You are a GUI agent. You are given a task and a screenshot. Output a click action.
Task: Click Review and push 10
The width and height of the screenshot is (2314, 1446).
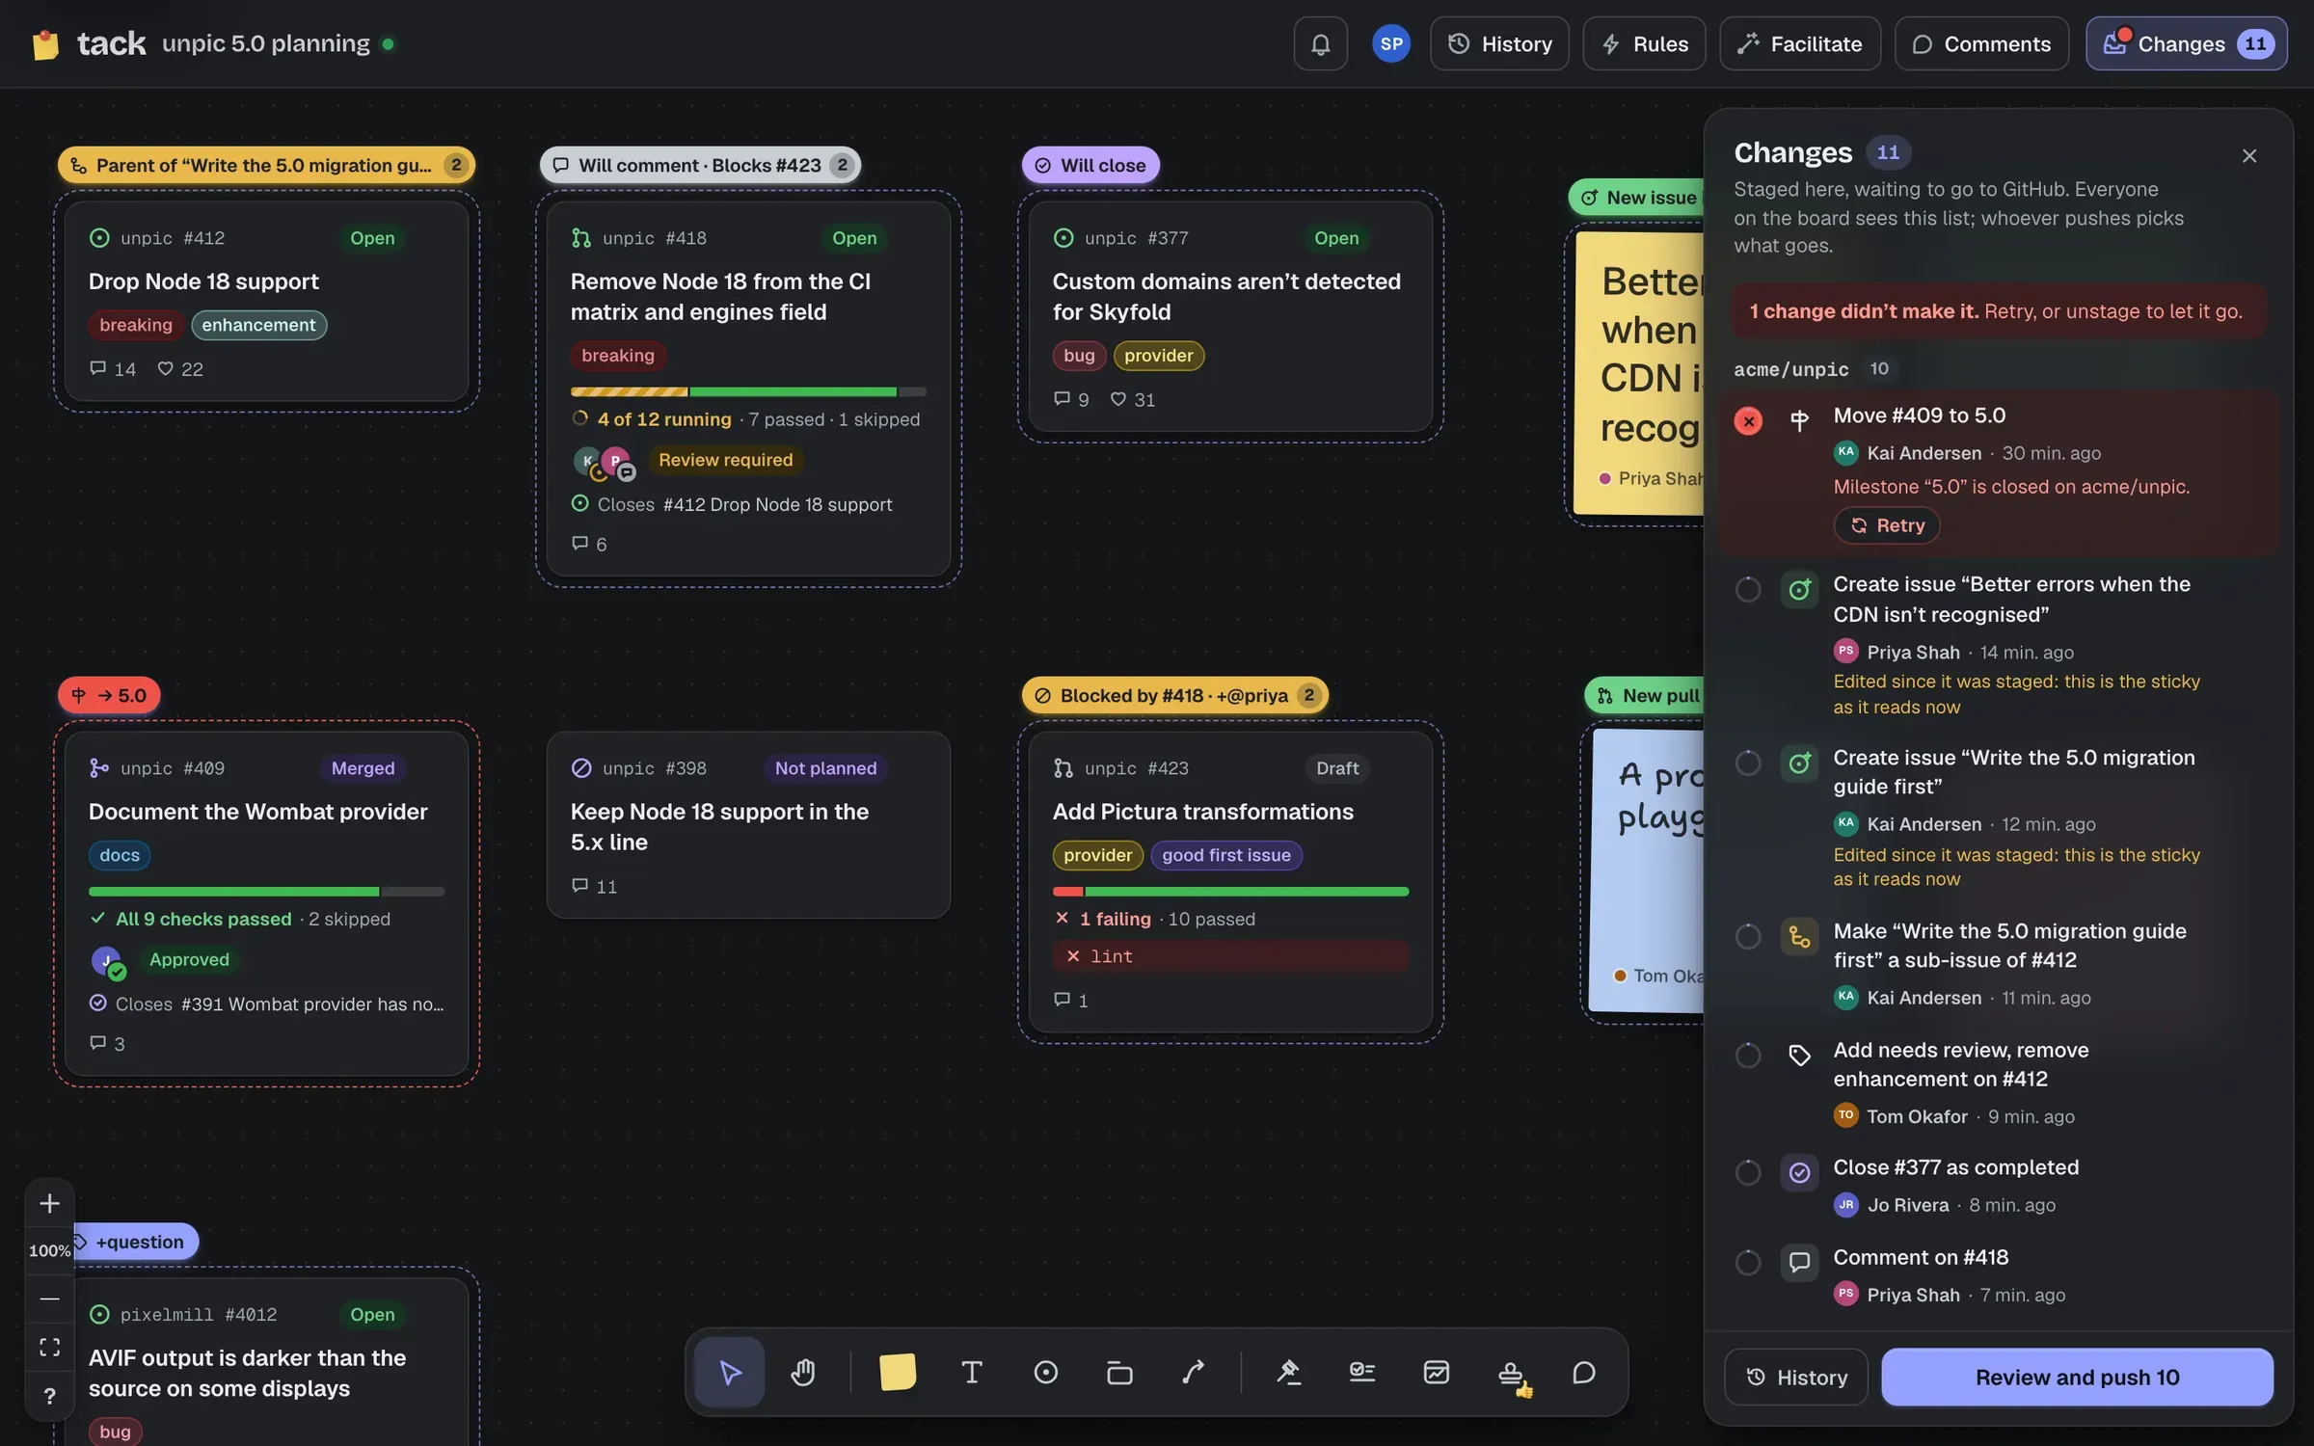pos(2077,1377)
